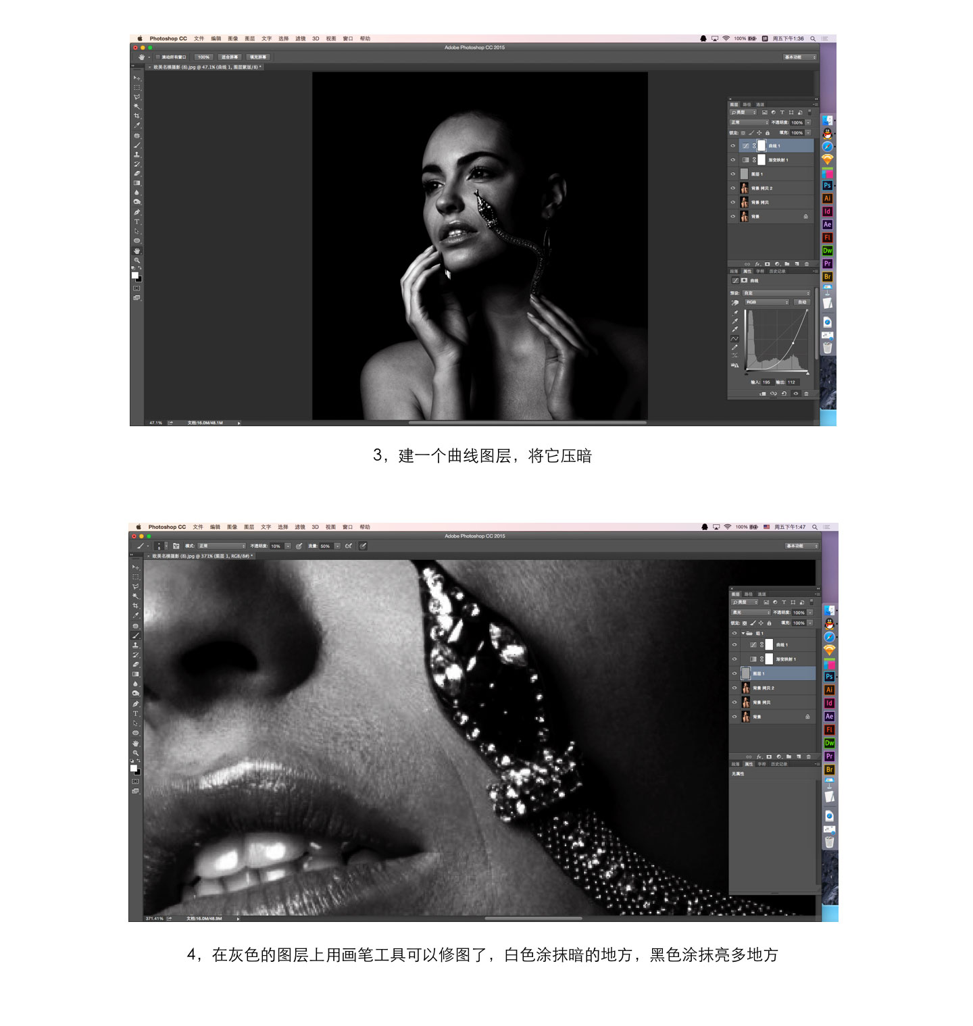Toggle visibility of 组 1 in lower Layers panel
Image resolution: width=973 pixels, height=1026 pixels.
[x=734, y=633]
